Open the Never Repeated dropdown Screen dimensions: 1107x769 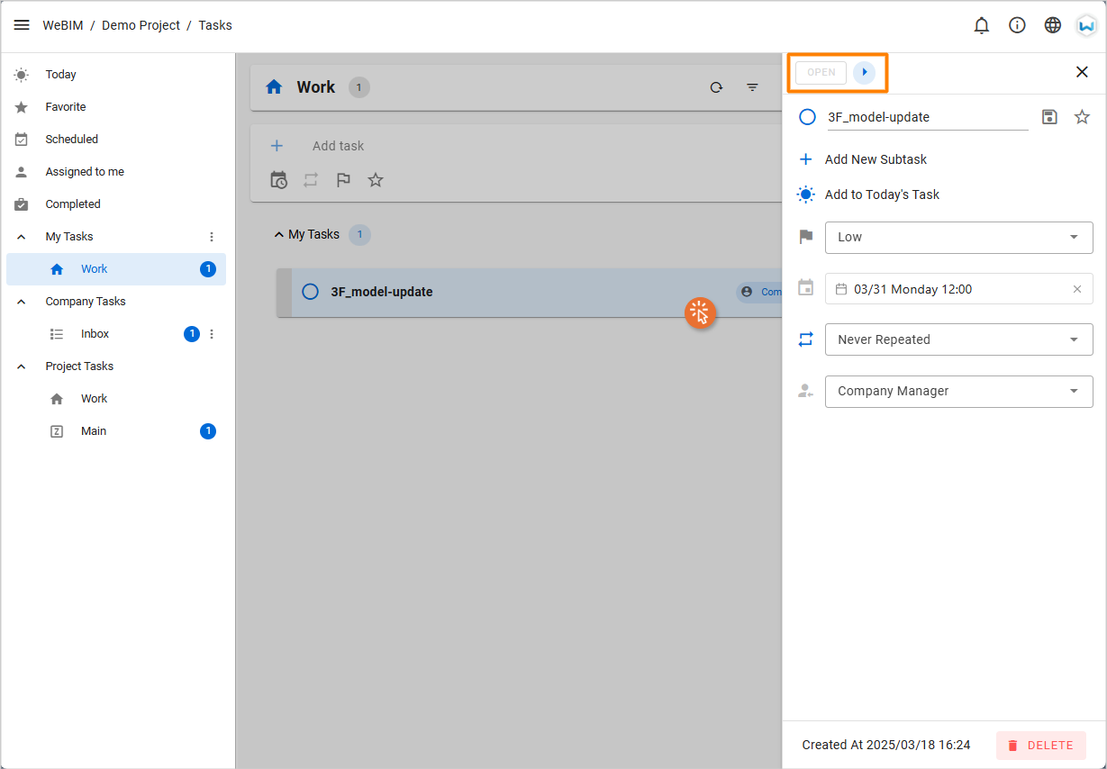coord(959,339)
